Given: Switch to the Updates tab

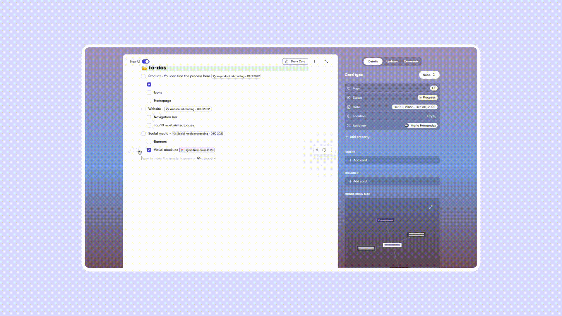Looking at the screenshot, I should [392, 61].
